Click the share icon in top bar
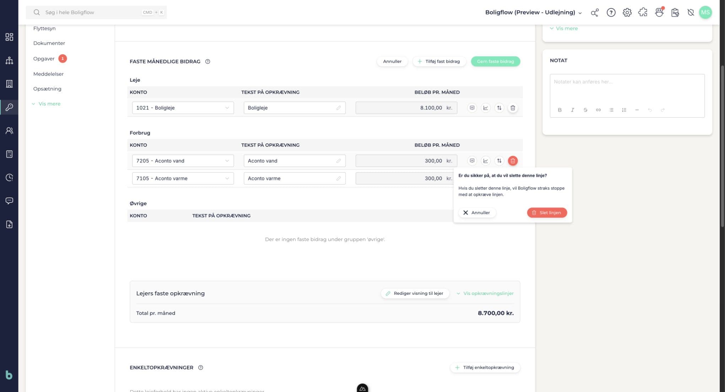This screenshot has height=392, width=725. pos(595,12)
